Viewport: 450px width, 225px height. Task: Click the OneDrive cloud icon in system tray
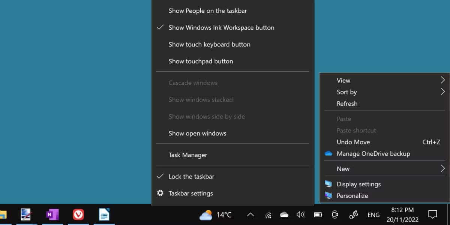[x=284, y=214]
